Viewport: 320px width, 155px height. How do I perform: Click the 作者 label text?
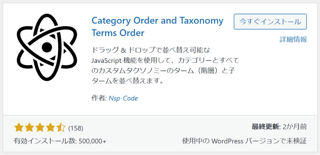[x=99, y=98]
